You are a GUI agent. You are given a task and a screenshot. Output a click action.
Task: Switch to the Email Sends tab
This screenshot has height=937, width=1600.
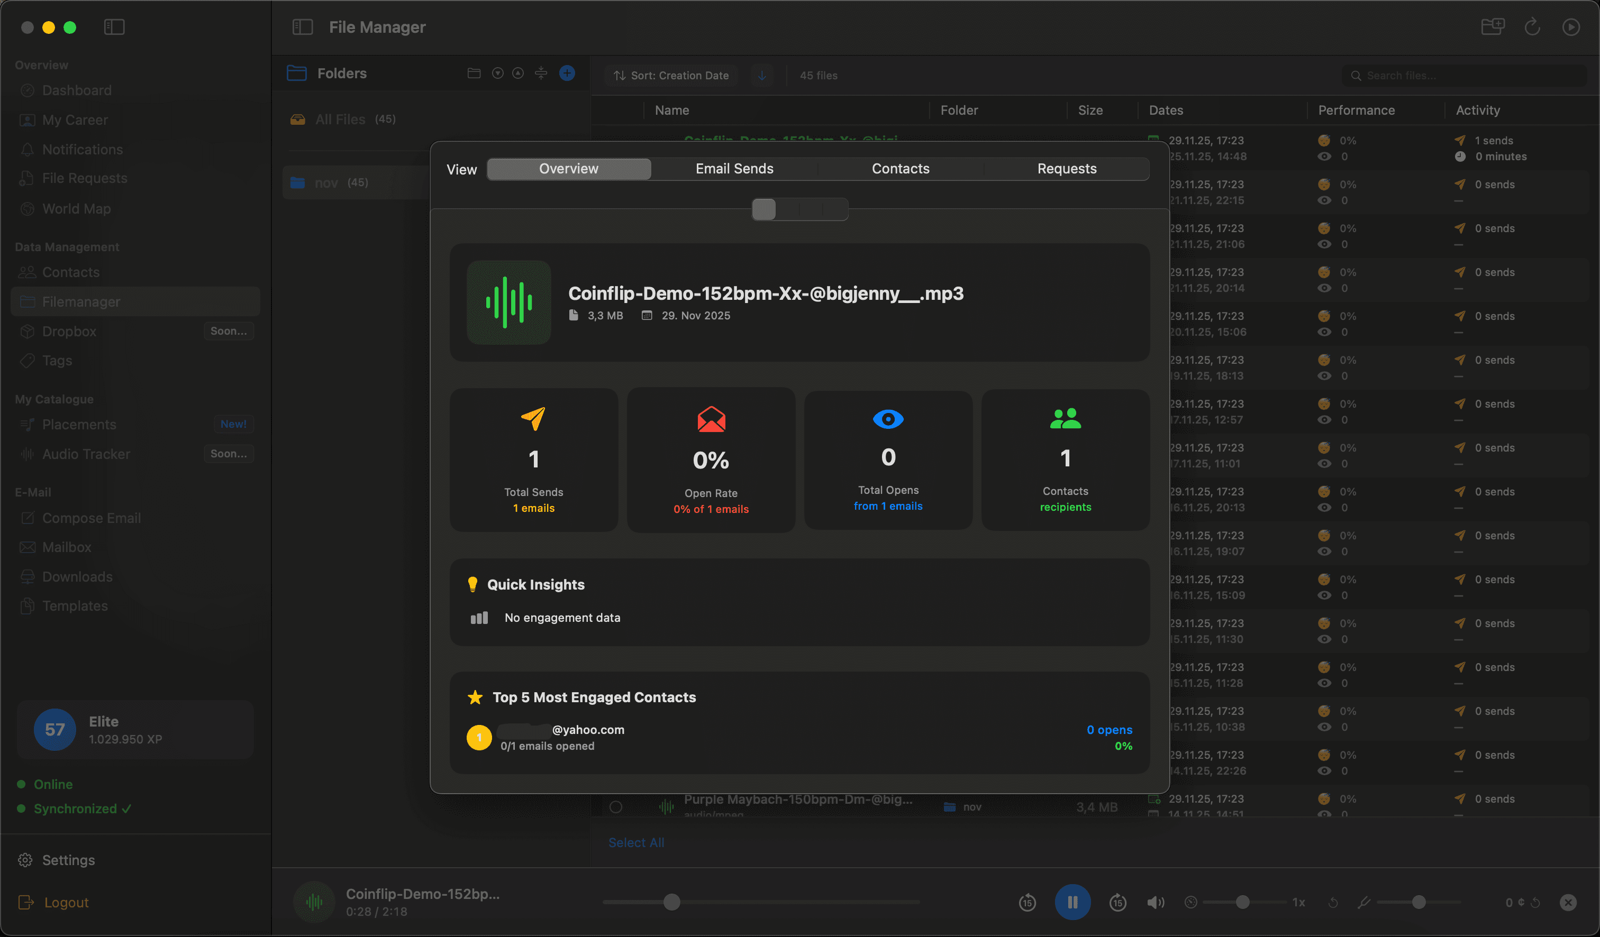(734, 168)
